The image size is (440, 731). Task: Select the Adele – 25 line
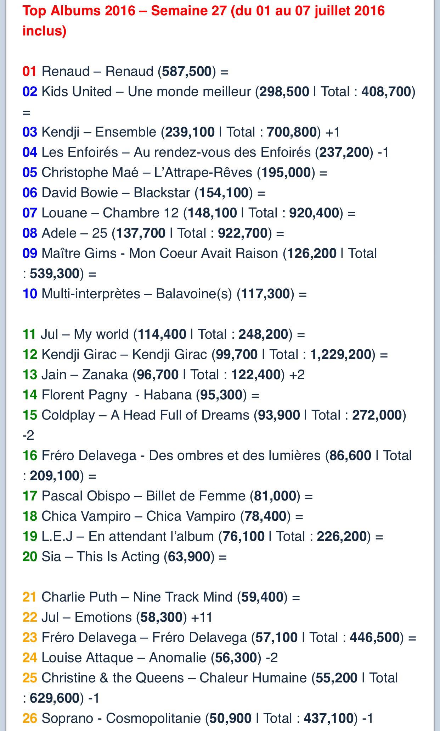coord(153,233)
